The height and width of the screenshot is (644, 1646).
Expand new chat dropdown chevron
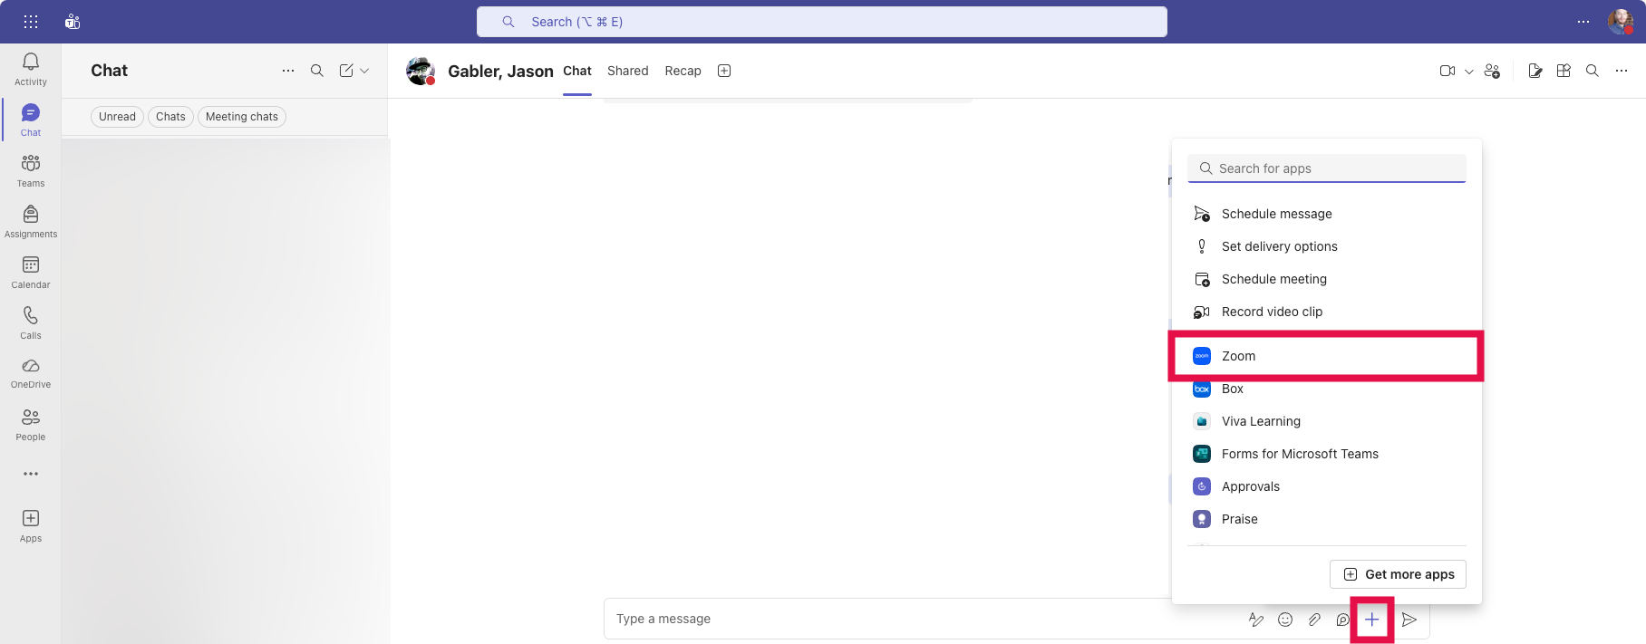pyautogui.click(x=364, y=71)
